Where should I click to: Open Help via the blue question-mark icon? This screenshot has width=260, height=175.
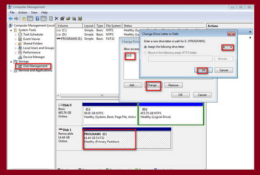37,18
